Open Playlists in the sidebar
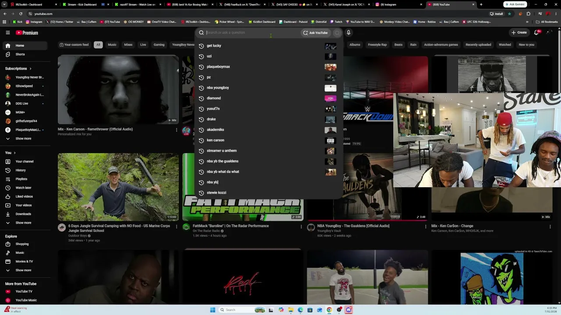 (x=25, y=179)
